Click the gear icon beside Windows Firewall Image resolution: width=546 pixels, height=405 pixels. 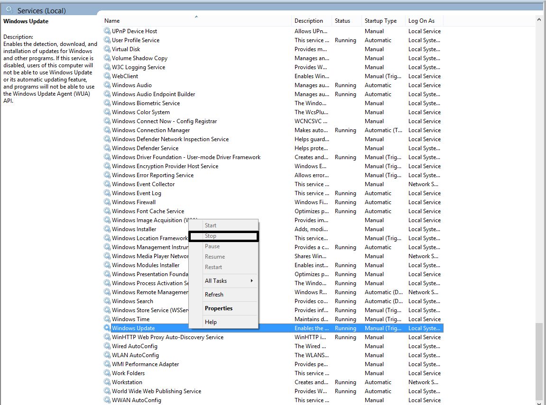point(107,202)
